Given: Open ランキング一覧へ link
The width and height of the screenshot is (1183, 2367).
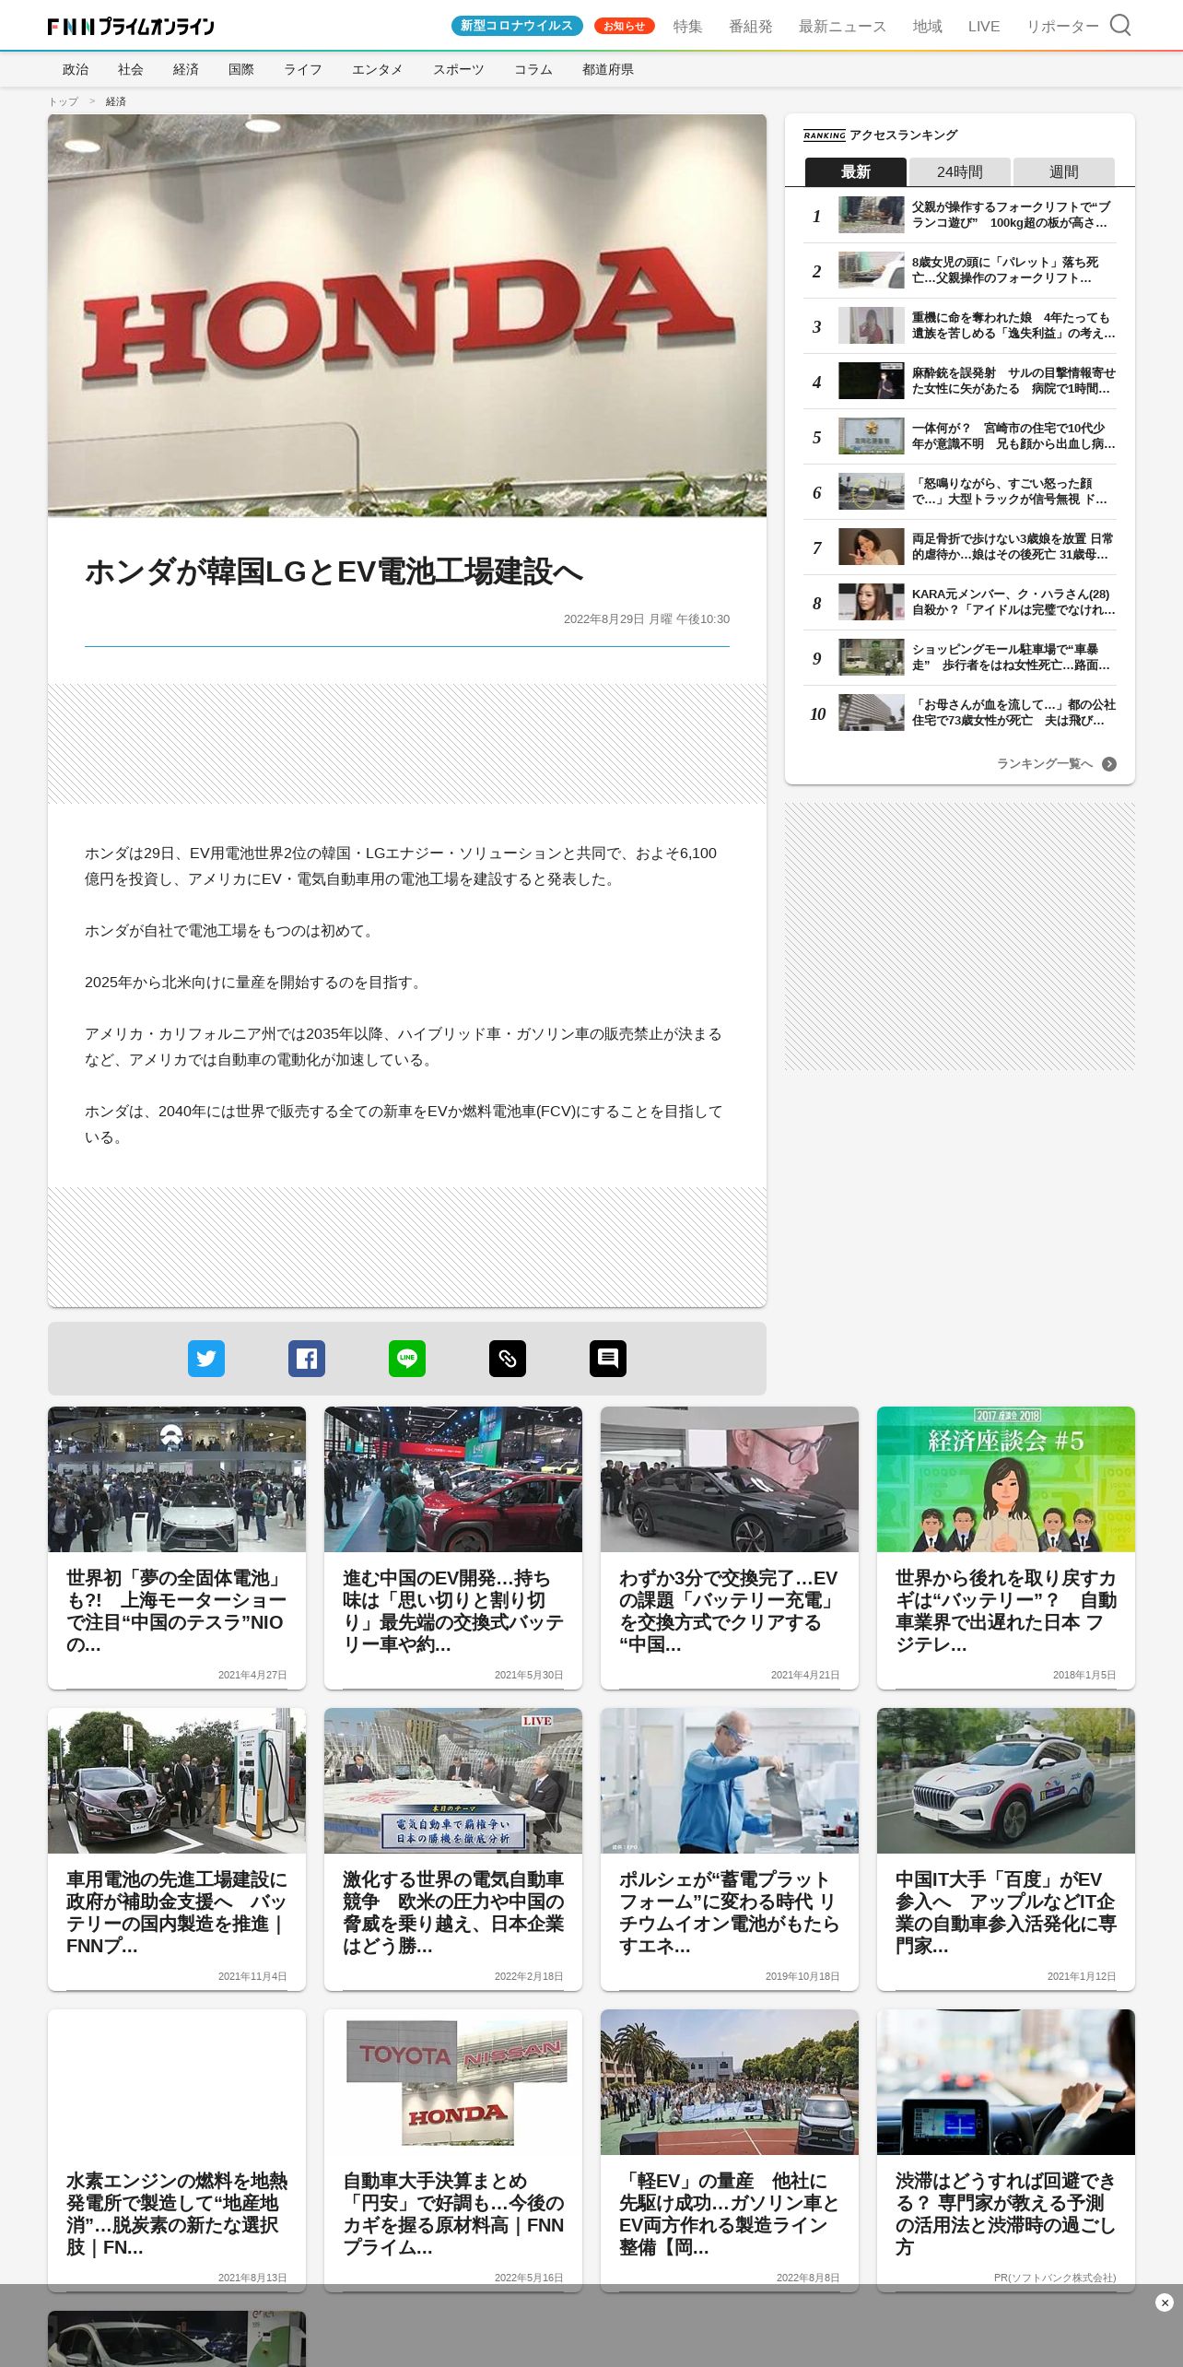Looking at the screenshot, I should click(1045, 764).
